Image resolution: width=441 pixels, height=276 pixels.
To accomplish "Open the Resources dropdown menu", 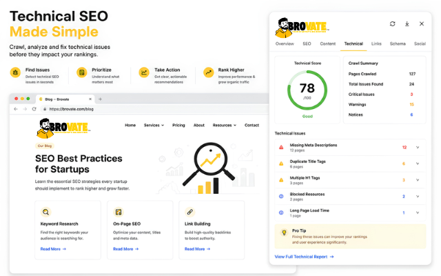I will coord(225,125).
